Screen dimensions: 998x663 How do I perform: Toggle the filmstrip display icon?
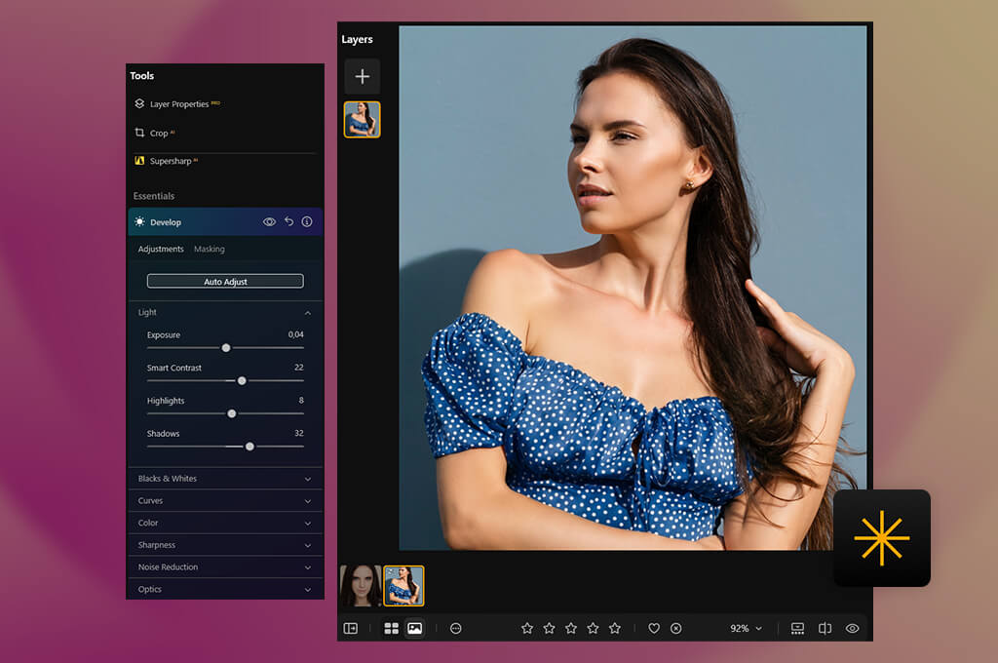coord(797,629)
